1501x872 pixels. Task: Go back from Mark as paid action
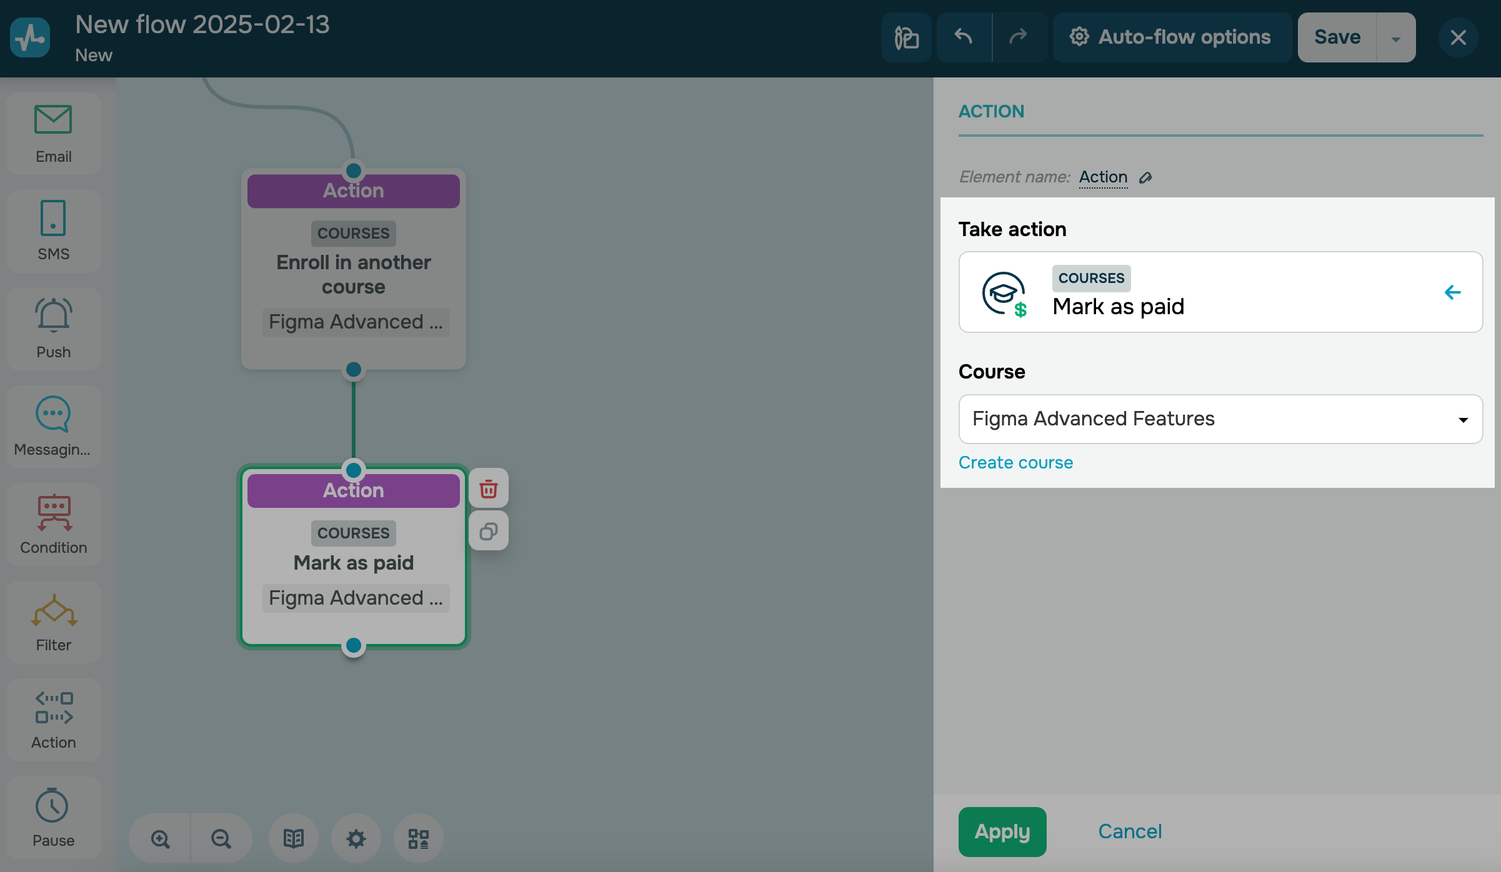(x=1453, y=292)
